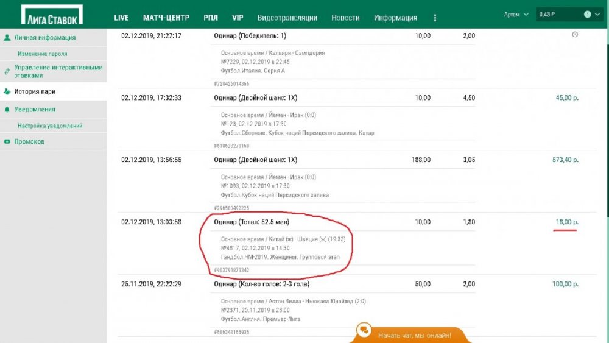609x343 pixels.
Task: Expand the balance dropdown arrow
Action: pyautogui.click(x=597, y=14)
